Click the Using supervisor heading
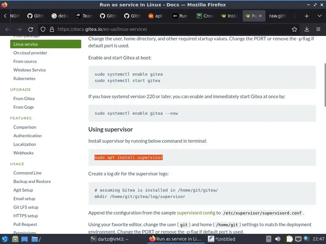The image size is (326, 244). click(110, 129)
